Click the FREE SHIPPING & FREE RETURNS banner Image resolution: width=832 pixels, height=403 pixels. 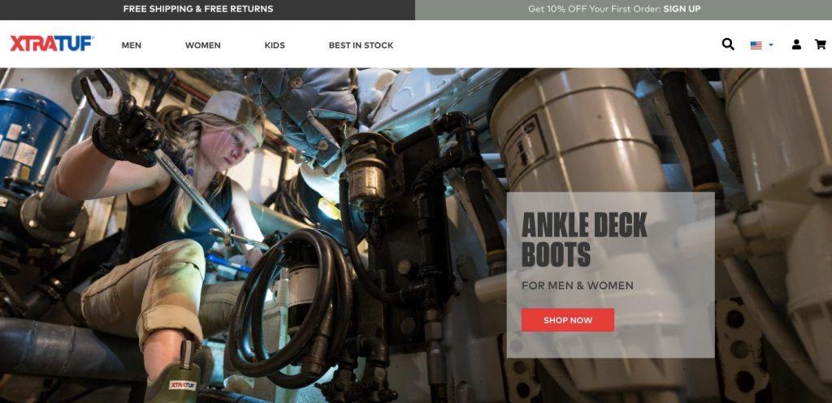pyautogui.click(x=198, y=9)
